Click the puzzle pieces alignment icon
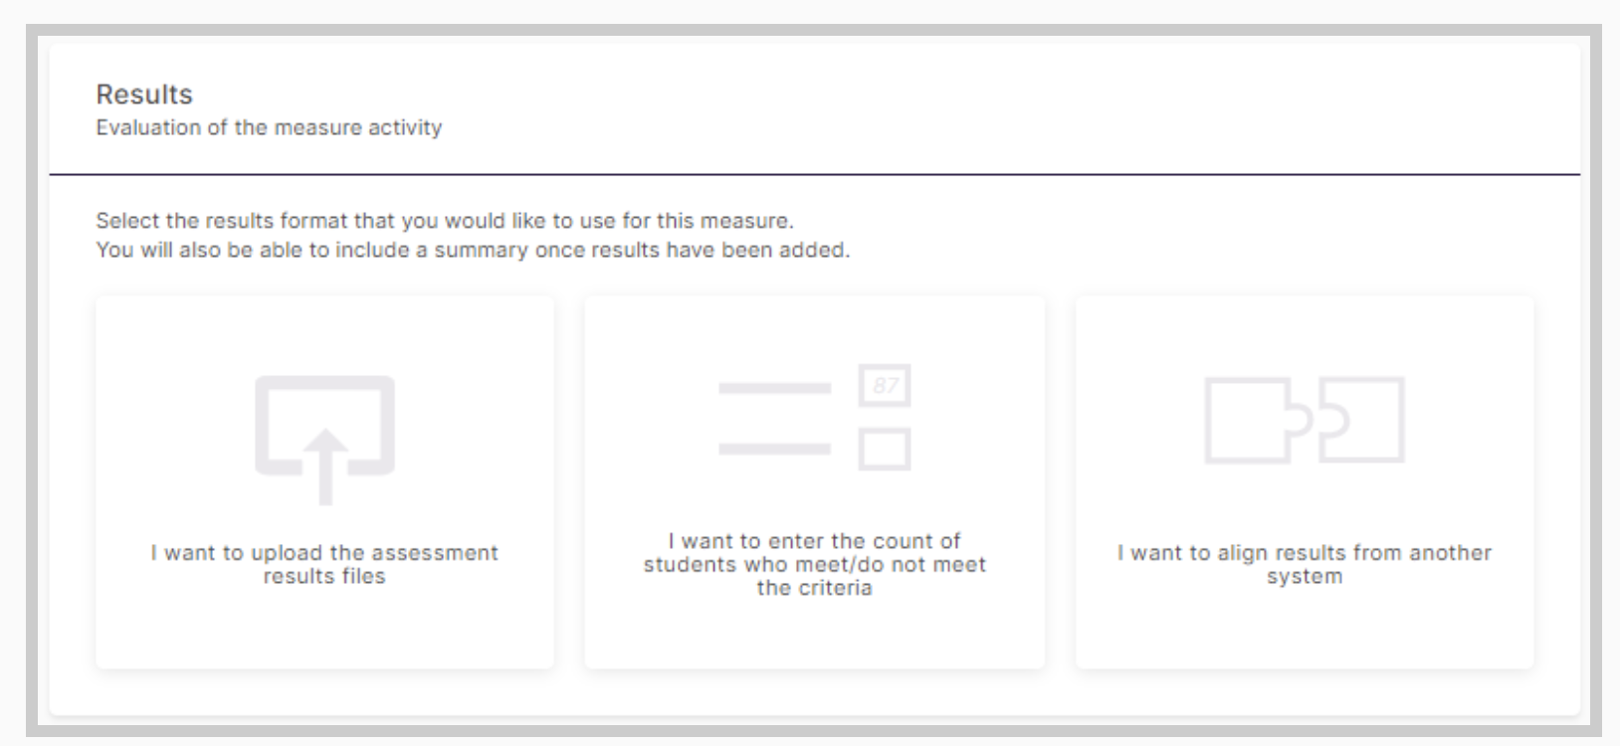The width and height of the screenshot is (1620, 746). 1305,420
